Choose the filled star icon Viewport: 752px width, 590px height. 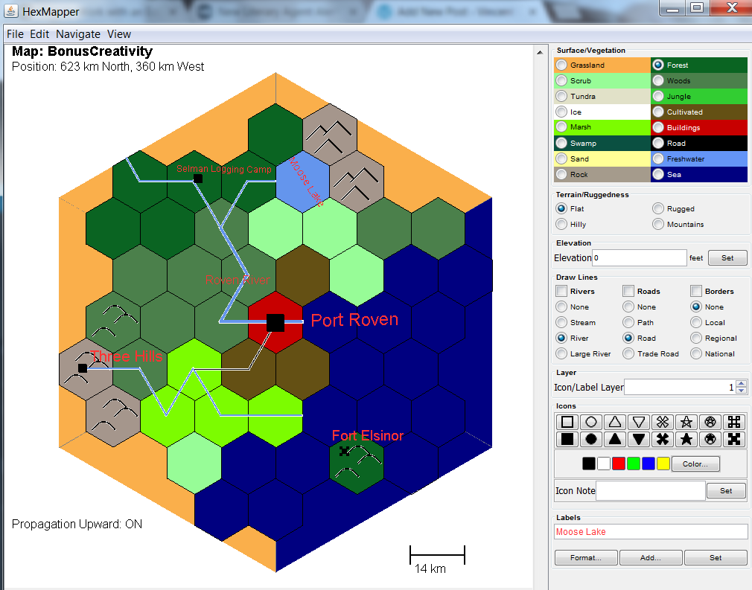[686, 439]
